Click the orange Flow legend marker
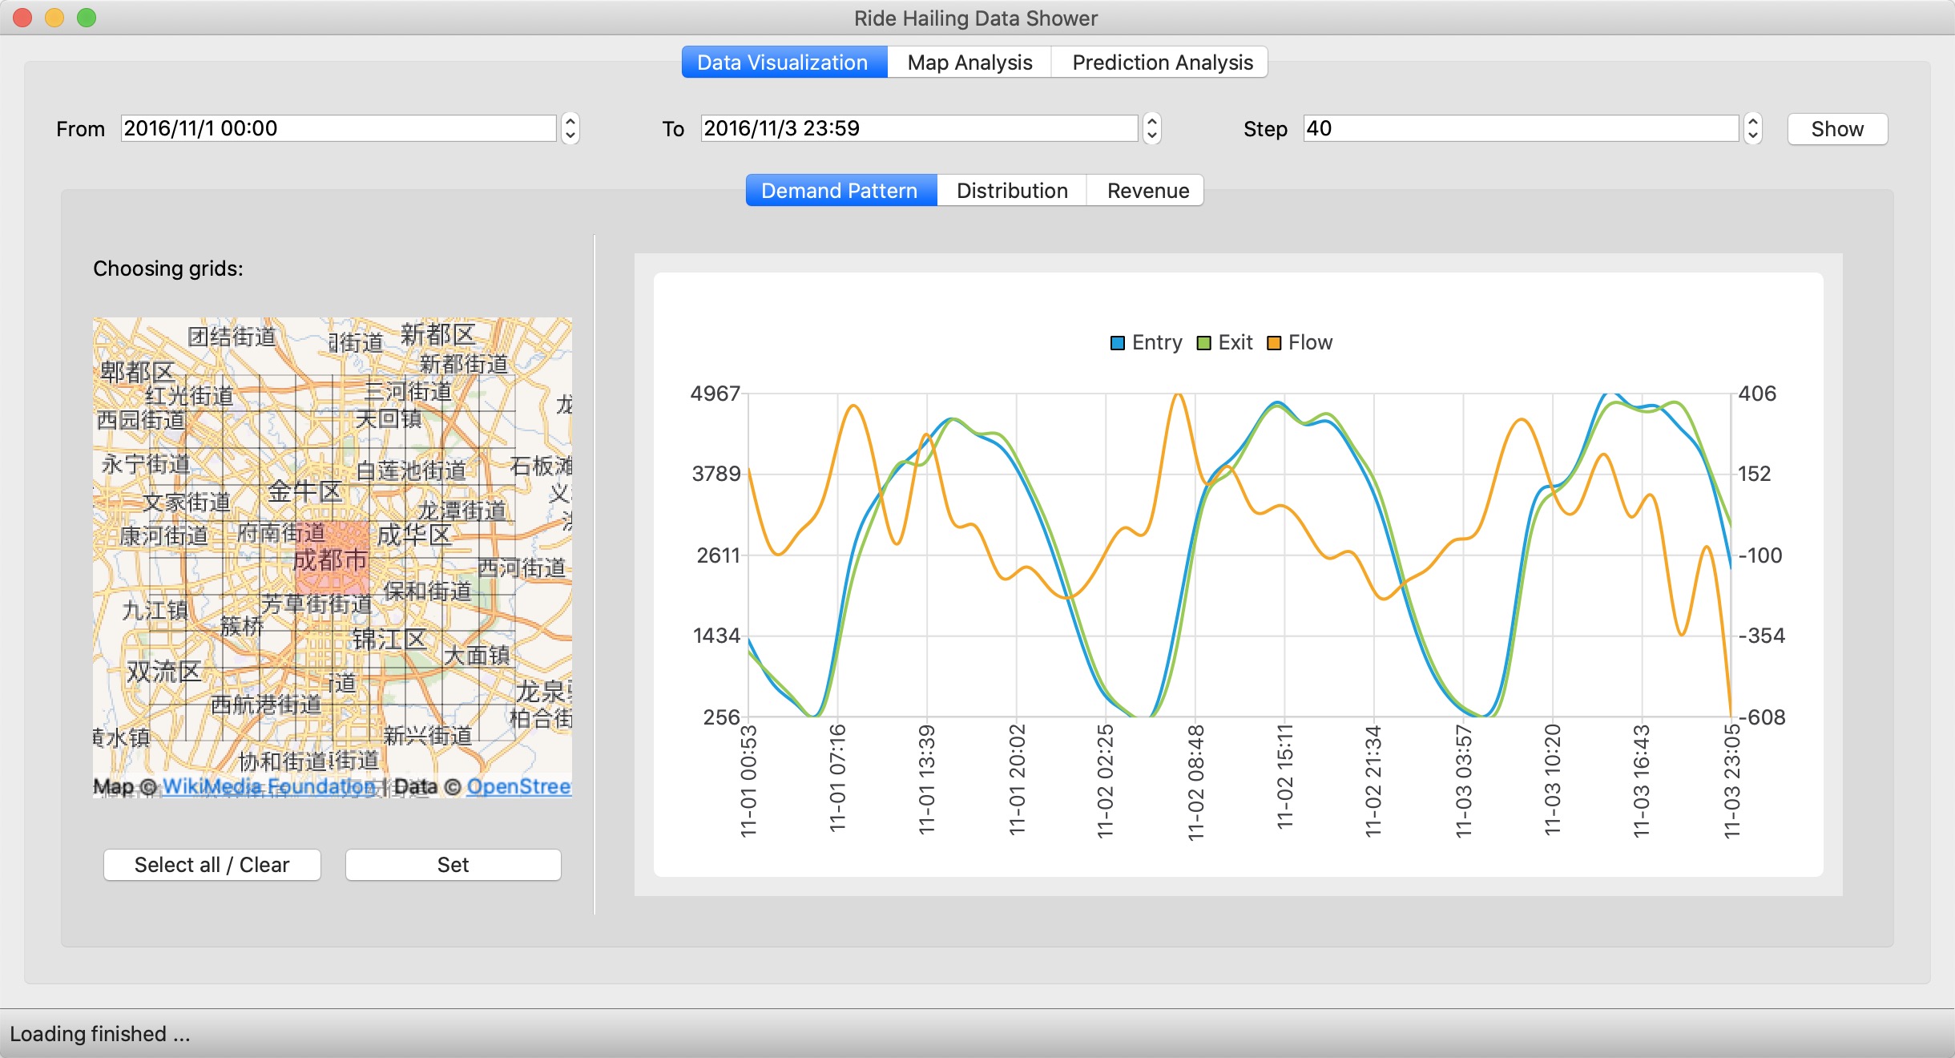Viewport: 1955px width, 1058px height. pyautogui.click(x=1273, y=343)
